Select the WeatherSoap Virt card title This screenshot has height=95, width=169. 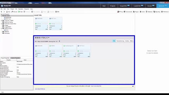point(69,46)
